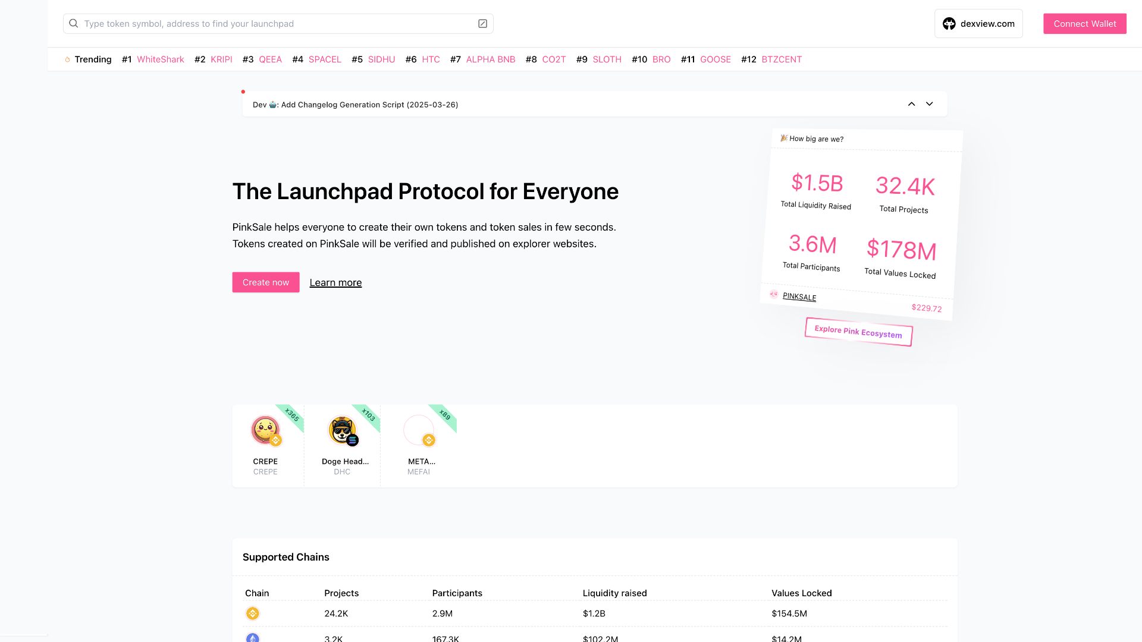Open trending token BTZCENT
1142x642 pixels.
tap(782, 59)
